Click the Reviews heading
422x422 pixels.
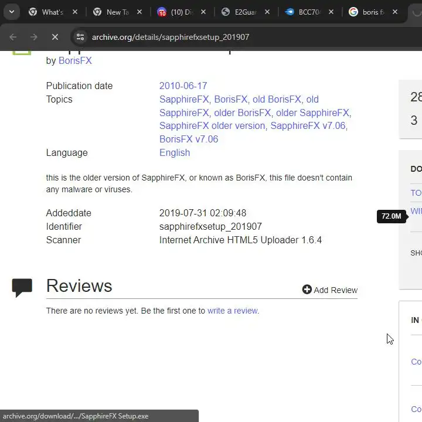pos(79,285)
